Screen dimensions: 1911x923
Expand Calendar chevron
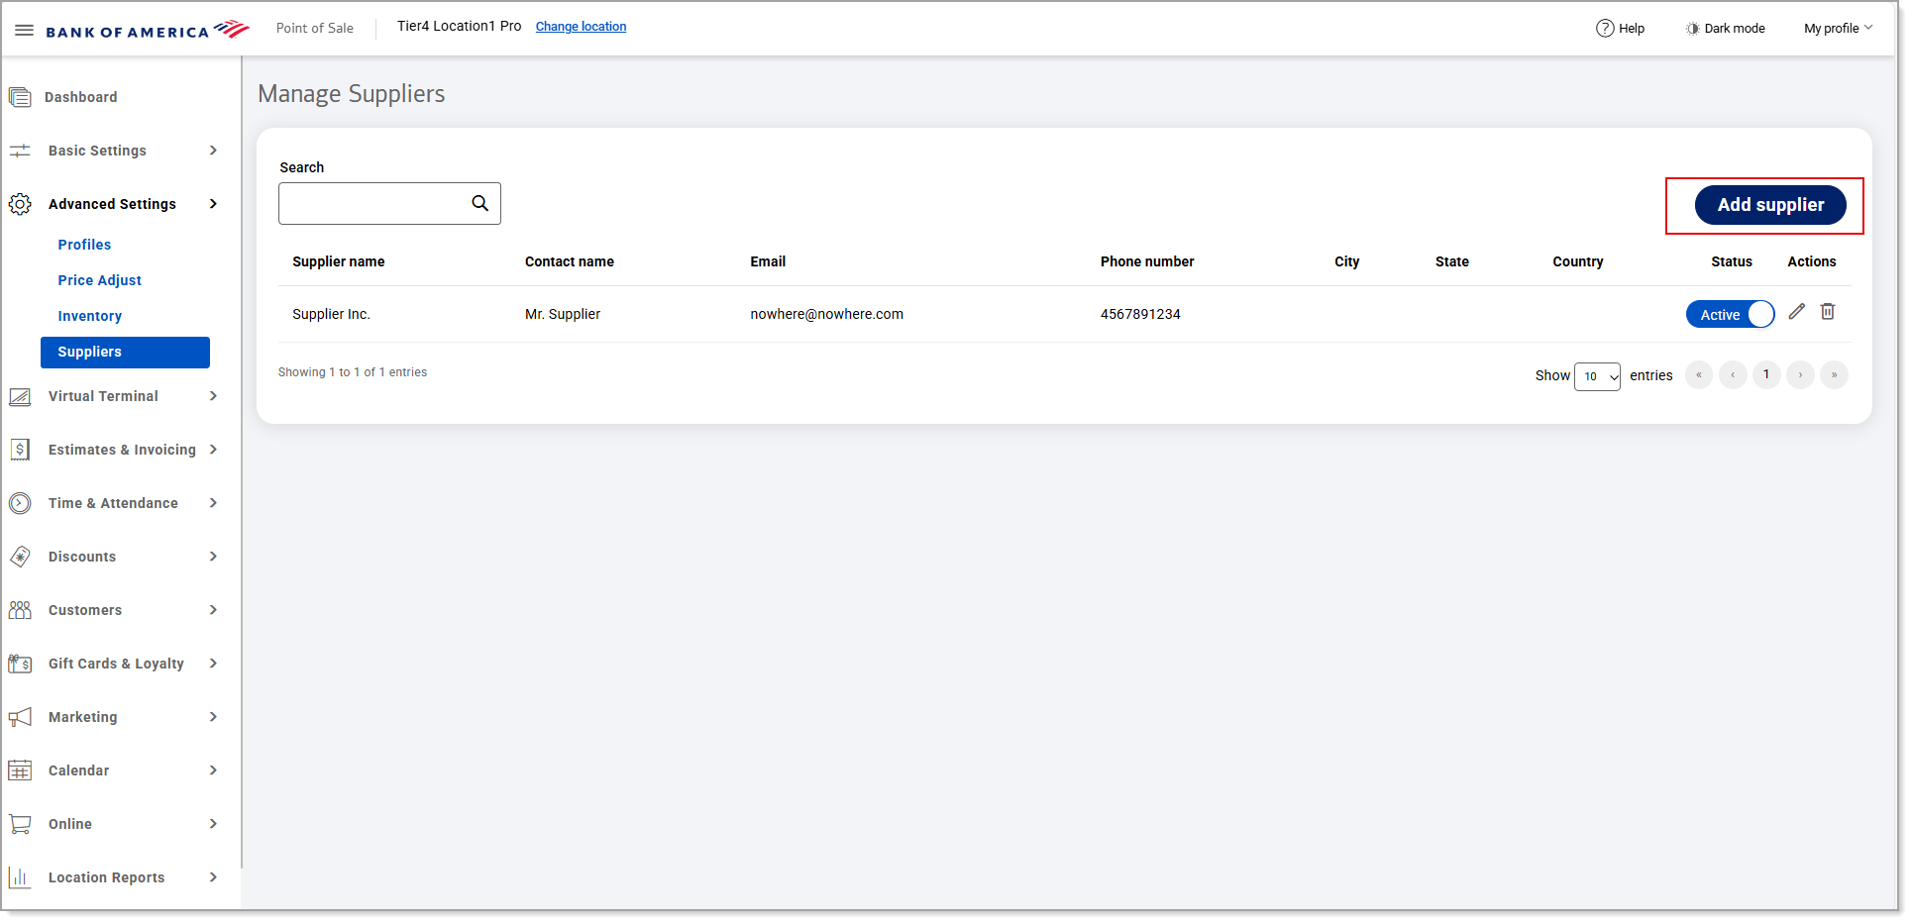tap(213, 770)
